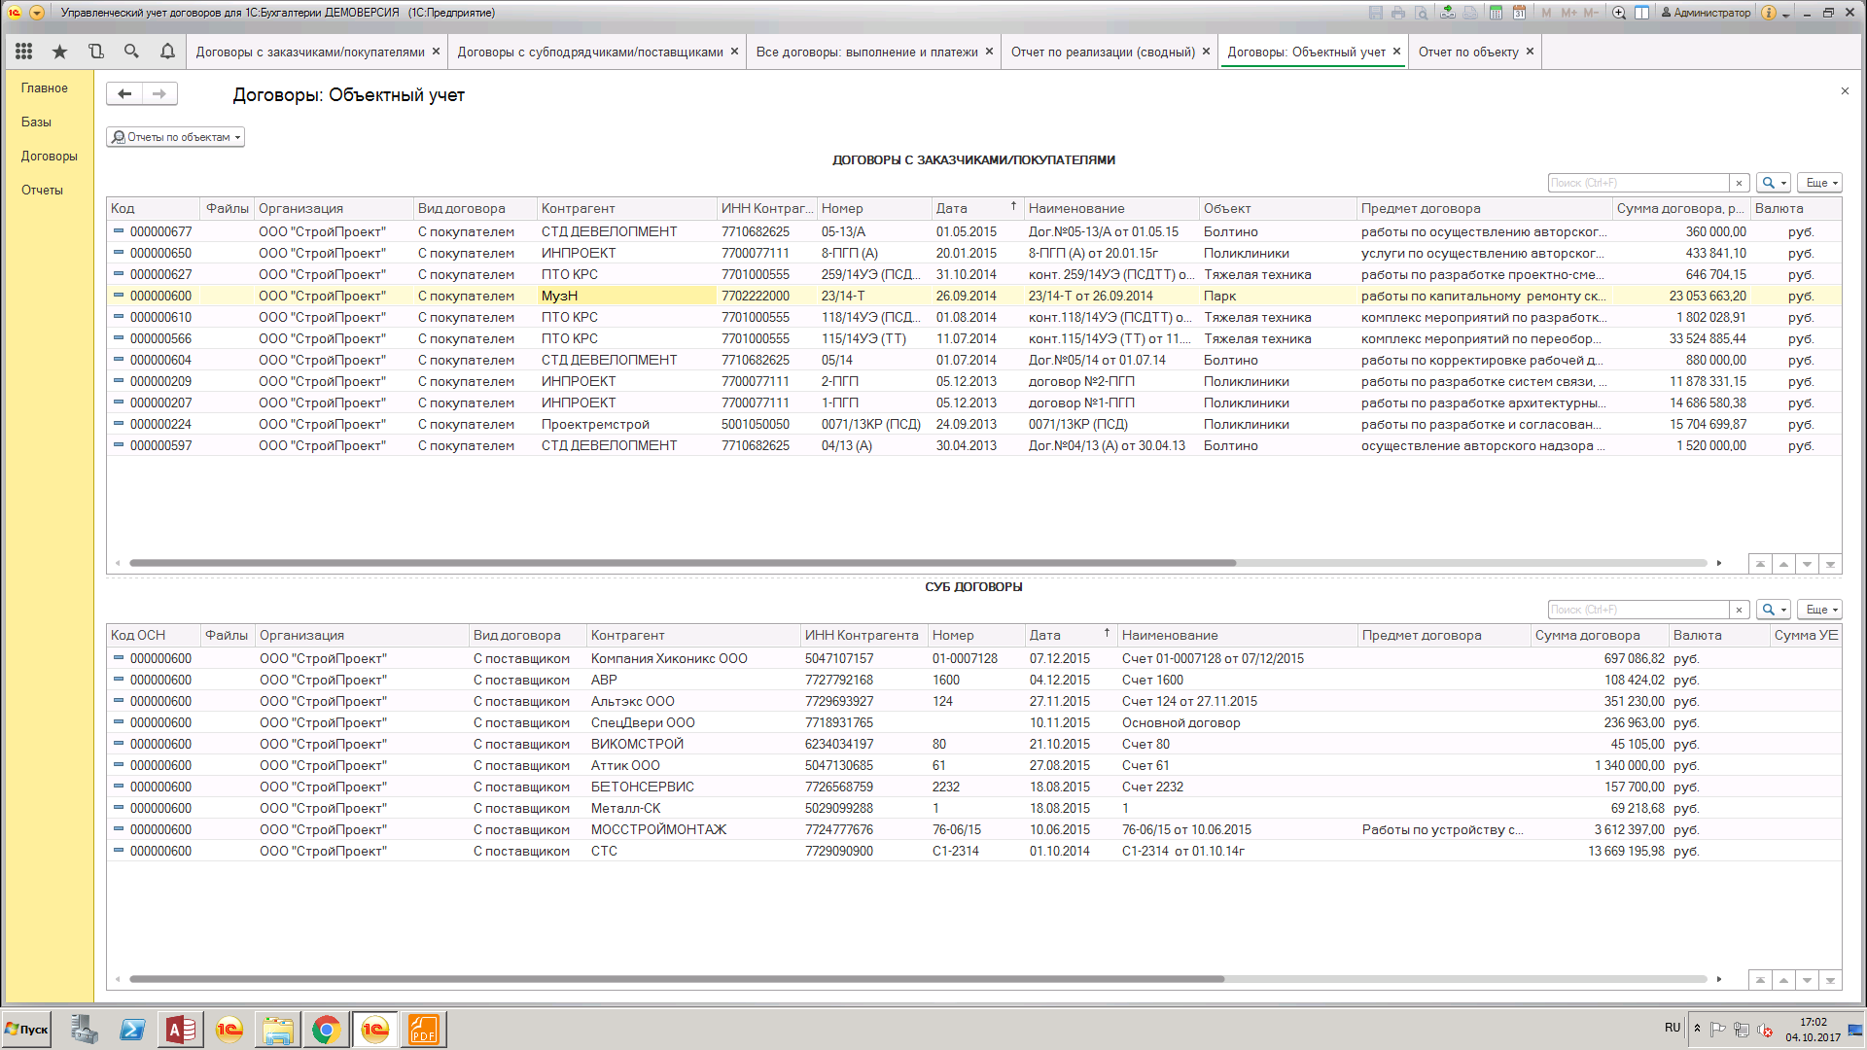This screenshot has width=1867, height=1050.
Task: Clear the sub-contracts search field
Action: [x=1739, y=610]
